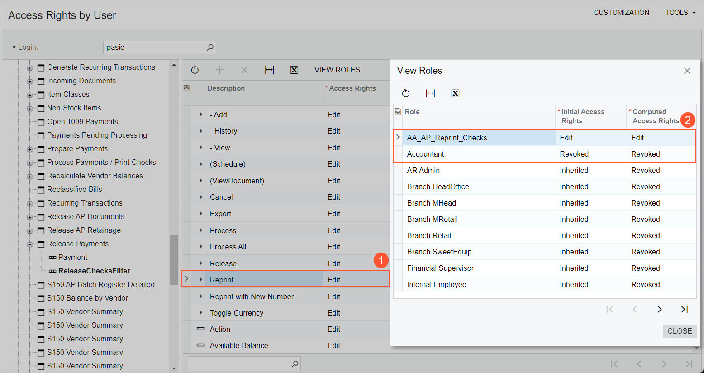The height and width of the screenshot is (373, 704).
Task: Jump to last page in View Roles
Action: 684,309
